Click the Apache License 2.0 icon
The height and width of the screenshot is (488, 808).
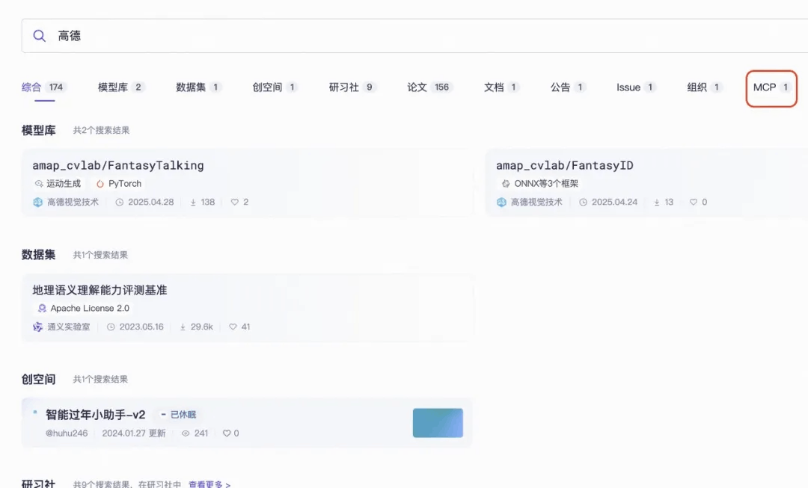click(x=42, y=309)
